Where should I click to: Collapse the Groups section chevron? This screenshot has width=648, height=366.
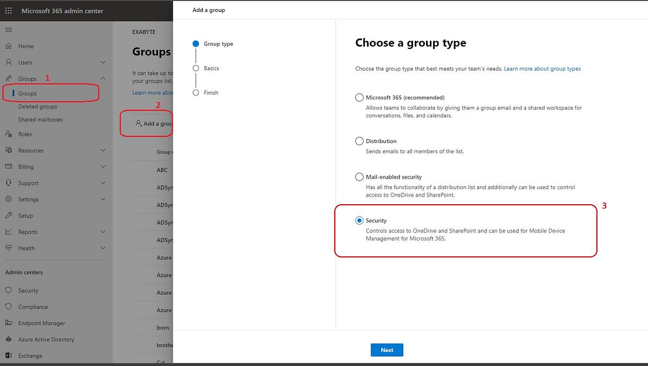point(103,78)
